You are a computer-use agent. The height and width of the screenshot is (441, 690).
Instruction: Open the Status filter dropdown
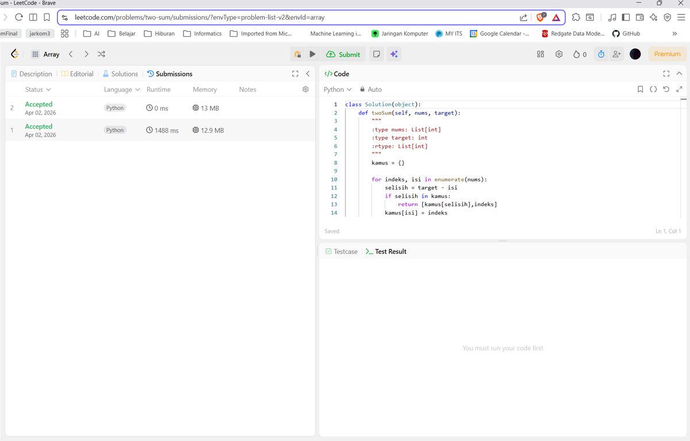38,90
